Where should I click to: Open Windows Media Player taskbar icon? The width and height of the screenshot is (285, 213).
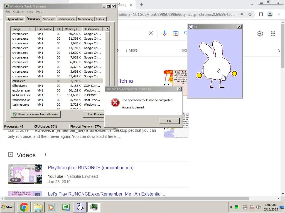51,207
